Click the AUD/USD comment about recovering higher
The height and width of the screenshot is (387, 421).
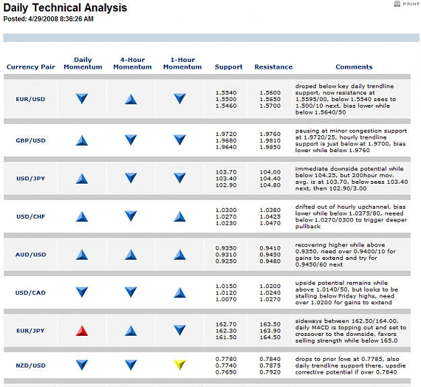pos(346,254)
